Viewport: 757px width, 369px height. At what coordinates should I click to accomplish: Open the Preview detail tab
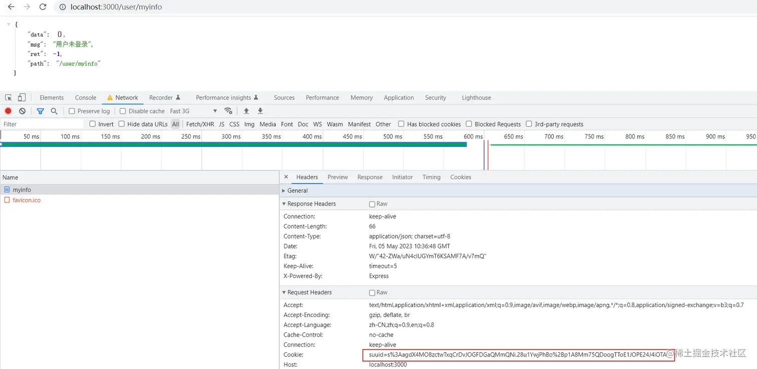338,177
